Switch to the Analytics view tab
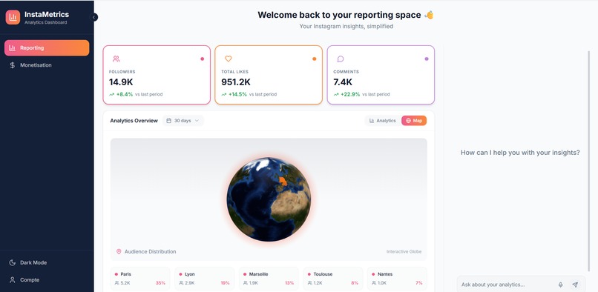598x292 pixels. click(383, 121)
